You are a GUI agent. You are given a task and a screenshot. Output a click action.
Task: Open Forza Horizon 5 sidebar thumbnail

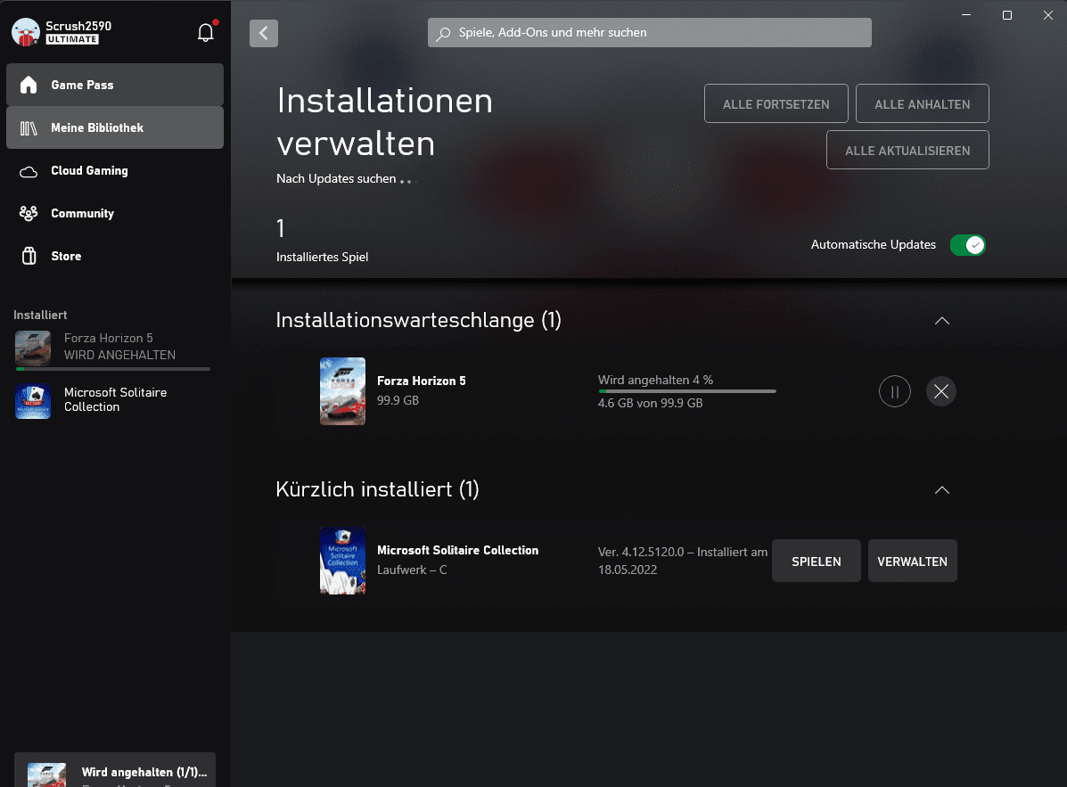33,348
